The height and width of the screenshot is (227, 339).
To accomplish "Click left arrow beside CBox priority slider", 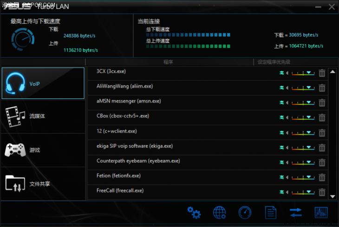I will (287, 117).
